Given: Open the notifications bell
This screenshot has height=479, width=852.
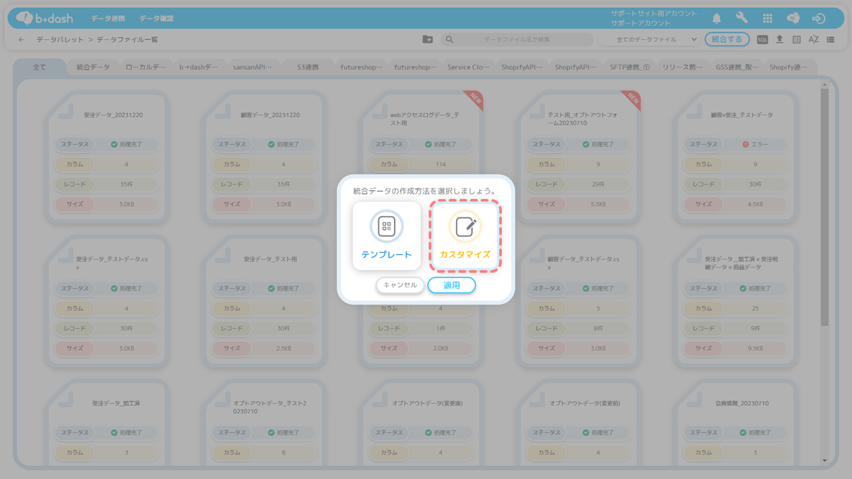Looking at the screenshot, I should (717, 19).
